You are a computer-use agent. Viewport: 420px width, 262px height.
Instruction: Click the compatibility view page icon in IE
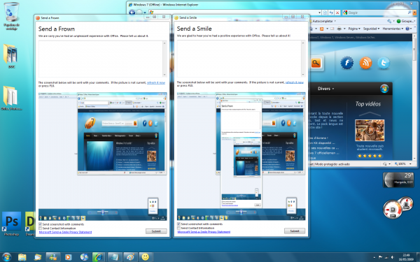[325, 13]
